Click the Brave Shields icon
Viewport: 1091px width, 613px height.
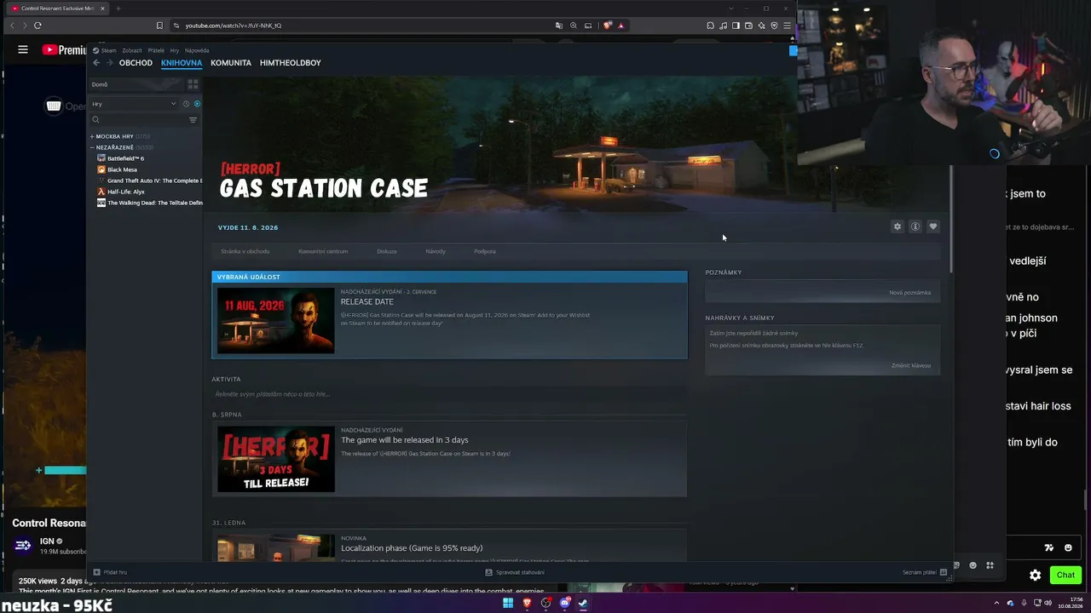[607, 26]
